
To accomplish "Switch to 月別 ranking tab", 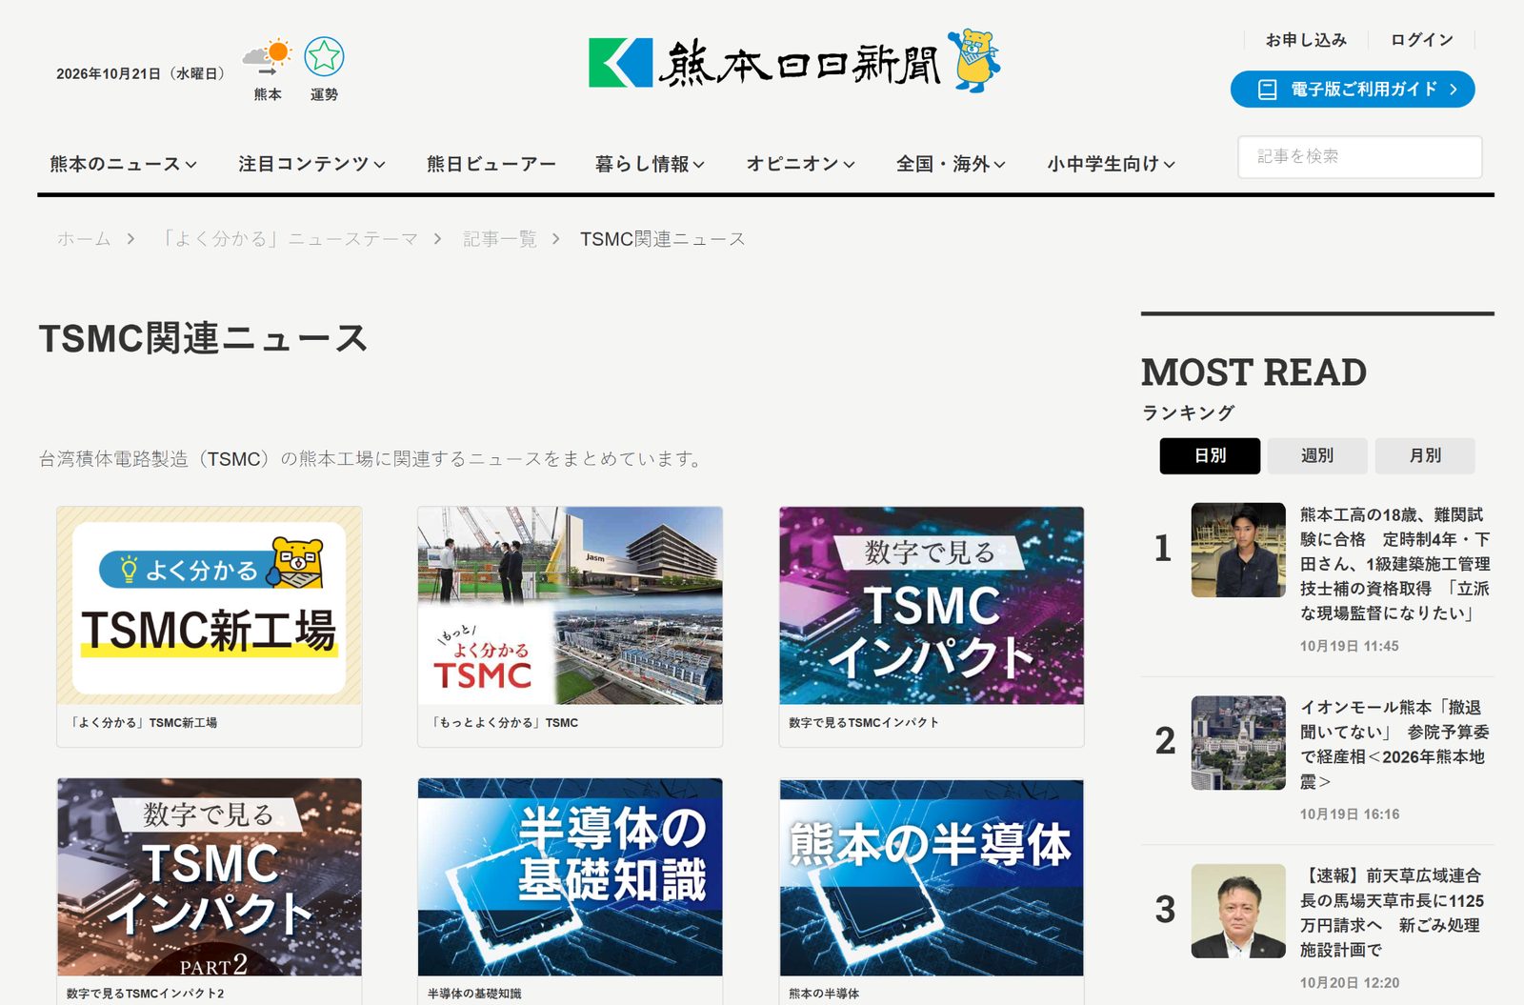I will [x=1425, y=456].
